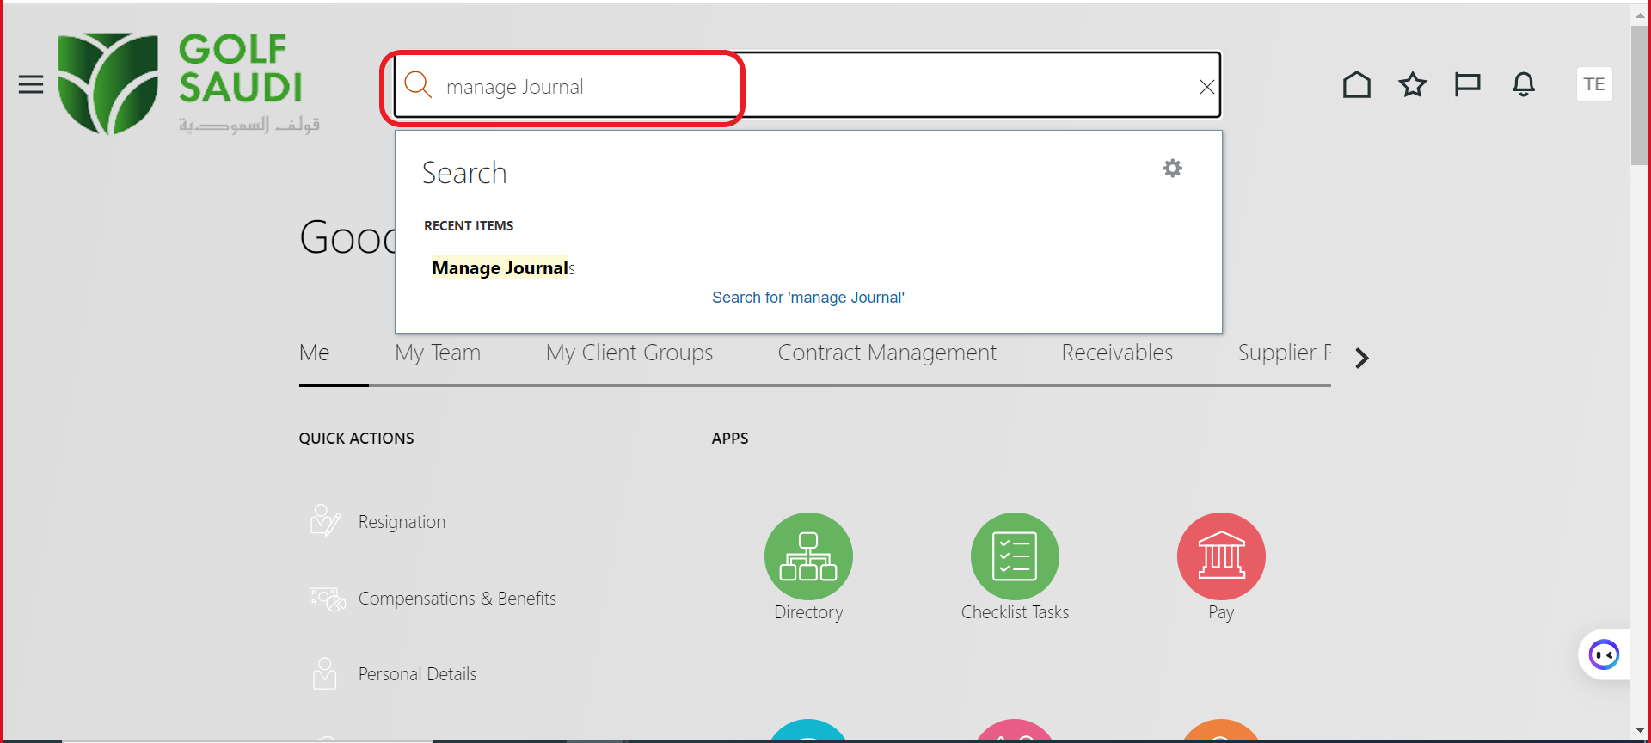This screenshot has width=1651, height=743.
Task: Open Compensations & Benefits link
Action: pos(457,599)
